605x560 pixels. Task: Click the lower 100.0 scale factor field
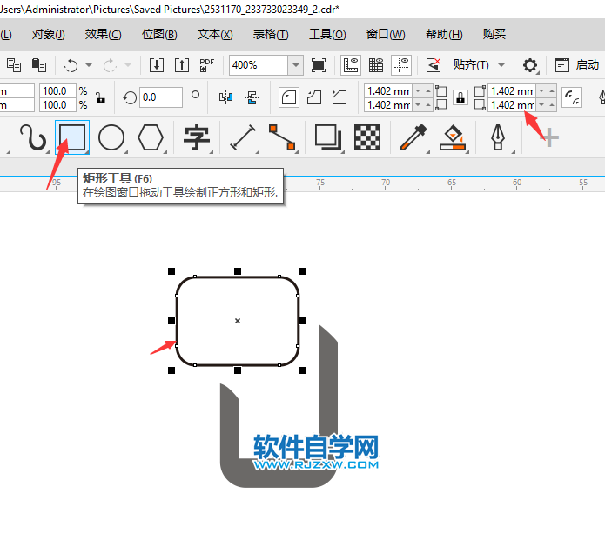tap(57, 105)
